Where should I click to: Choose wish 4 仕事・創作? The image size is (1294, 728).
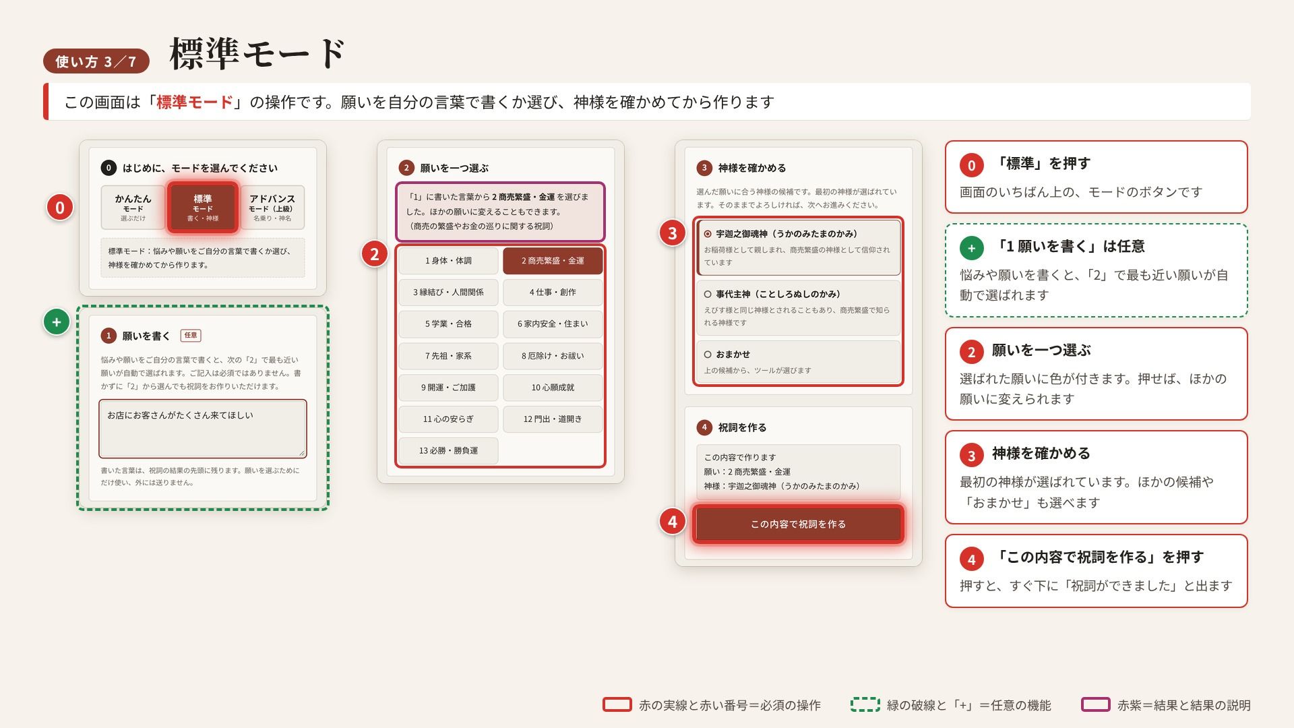click(x=553, y=293)
